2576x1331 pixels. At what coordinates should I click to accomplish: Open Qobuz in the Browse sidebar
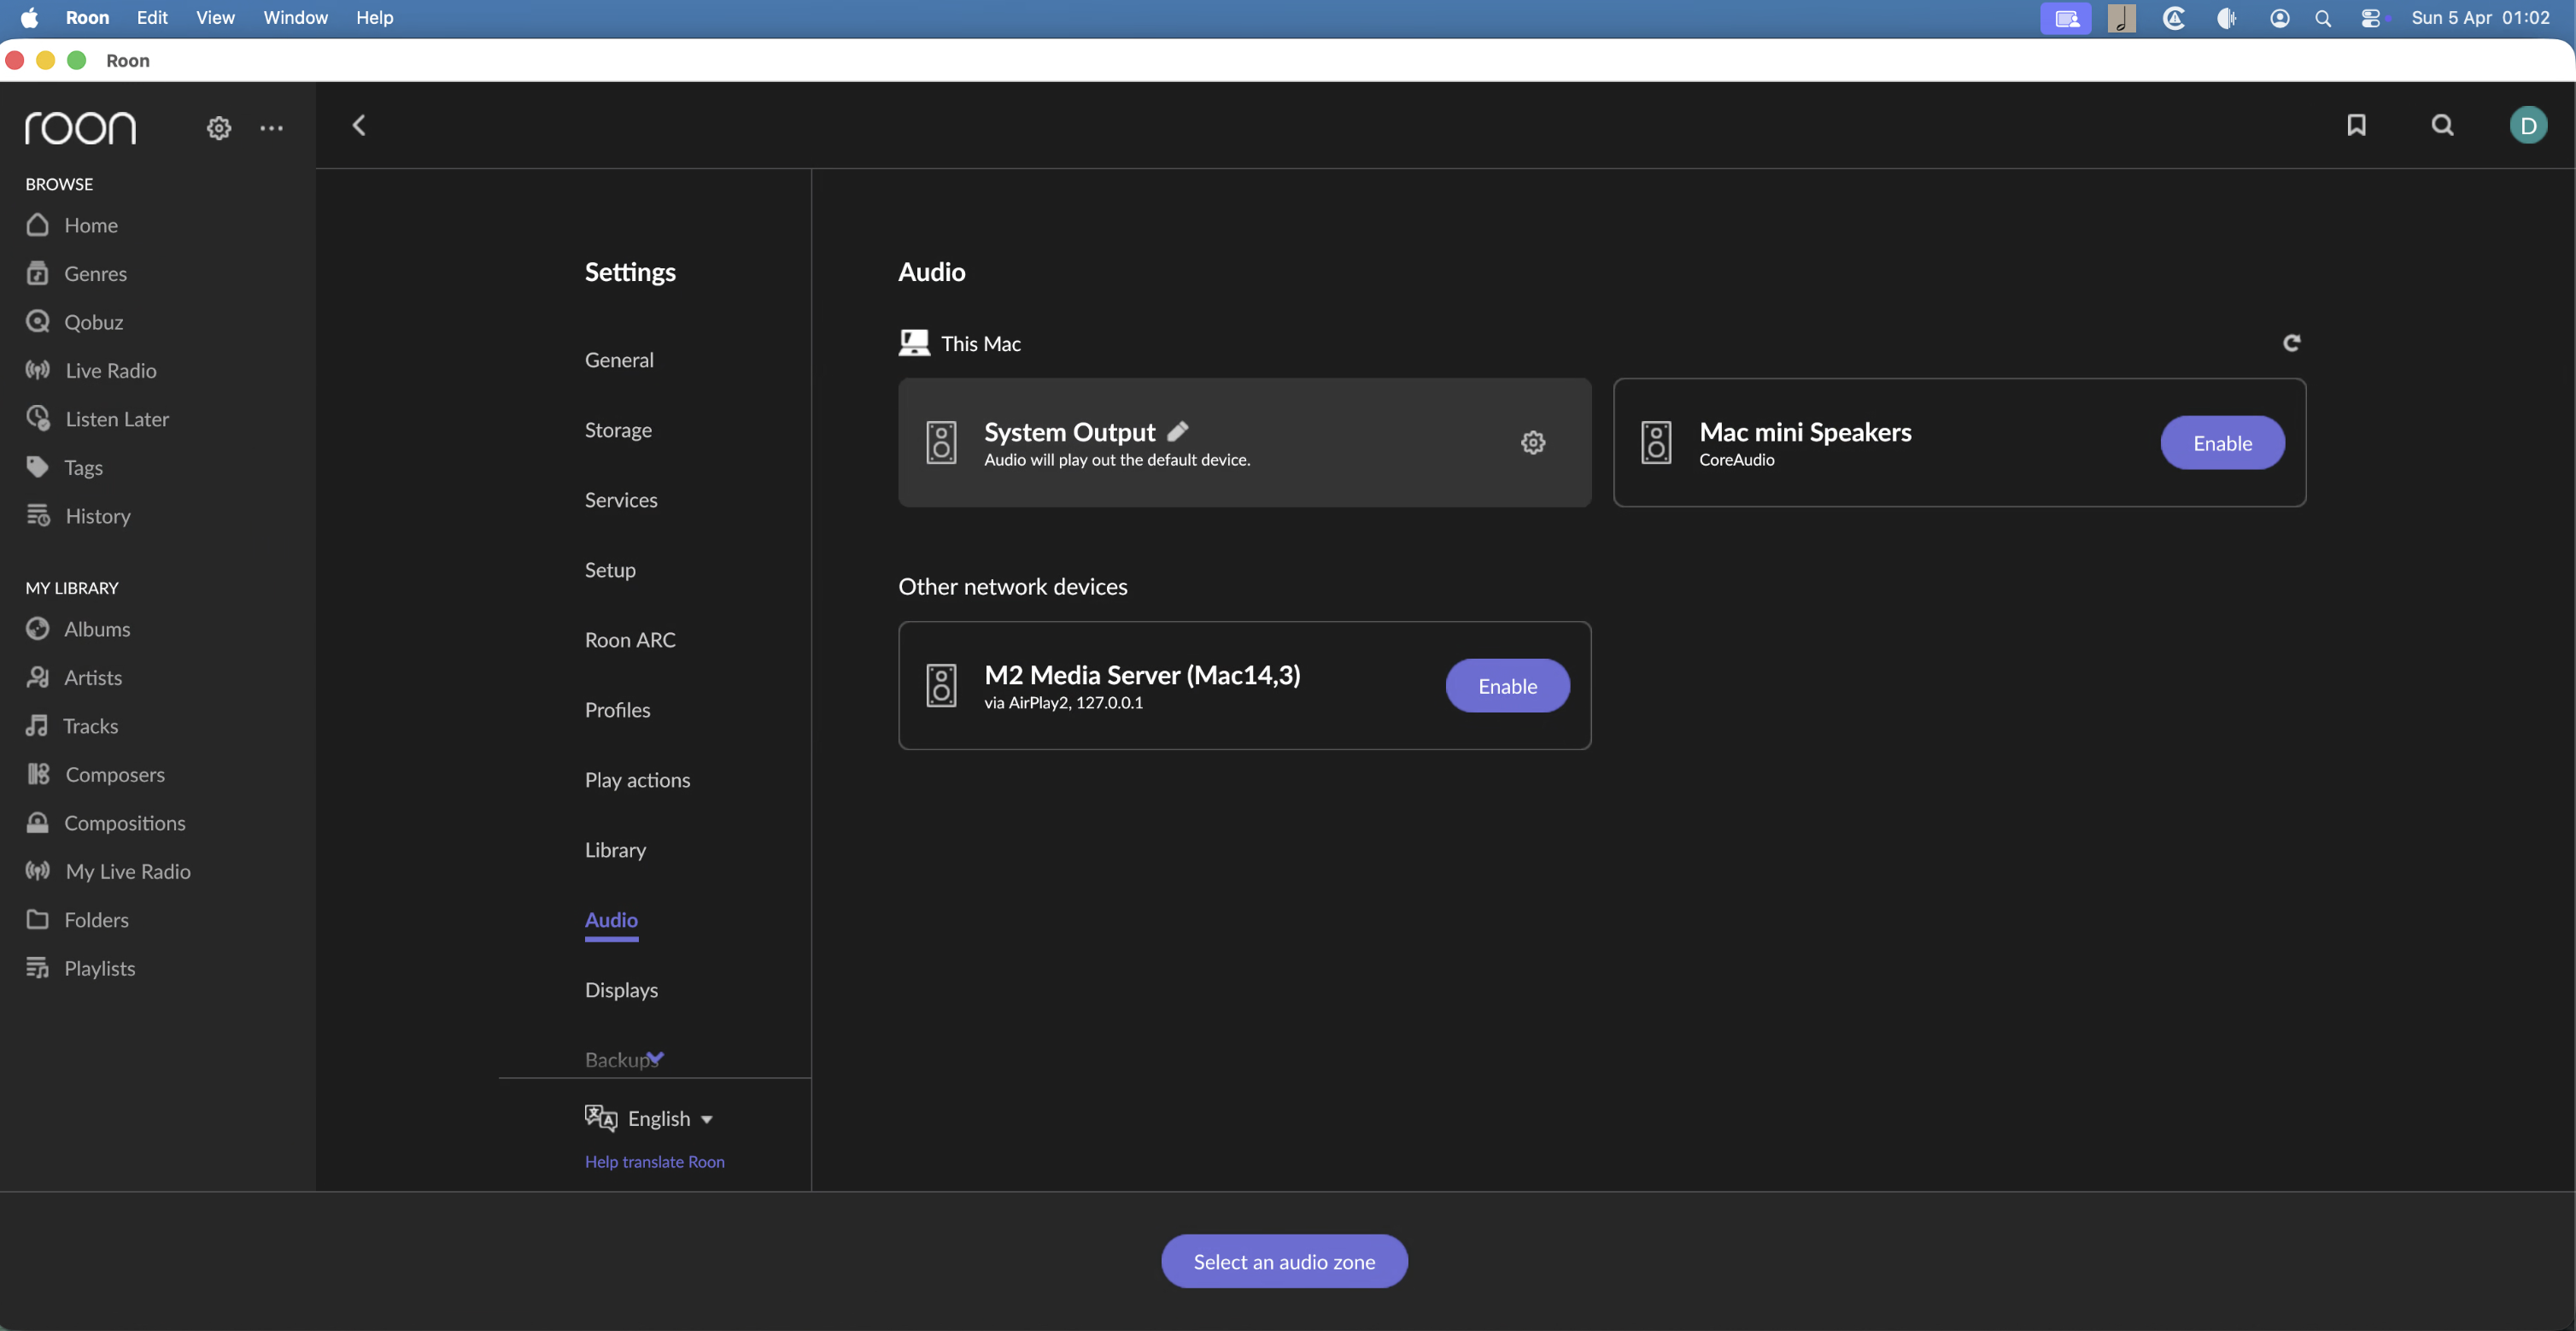click(93, 322)
